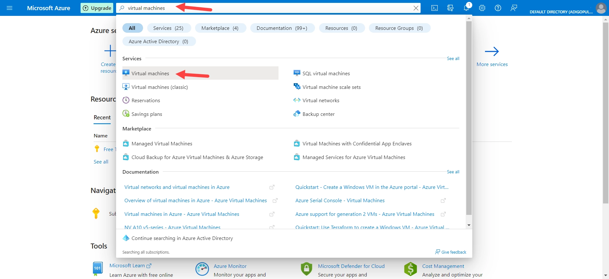Viewport: 609px width, 279px height.
Task: Click the Cost Management dollar icon
Action: click(x=410, y=269)
